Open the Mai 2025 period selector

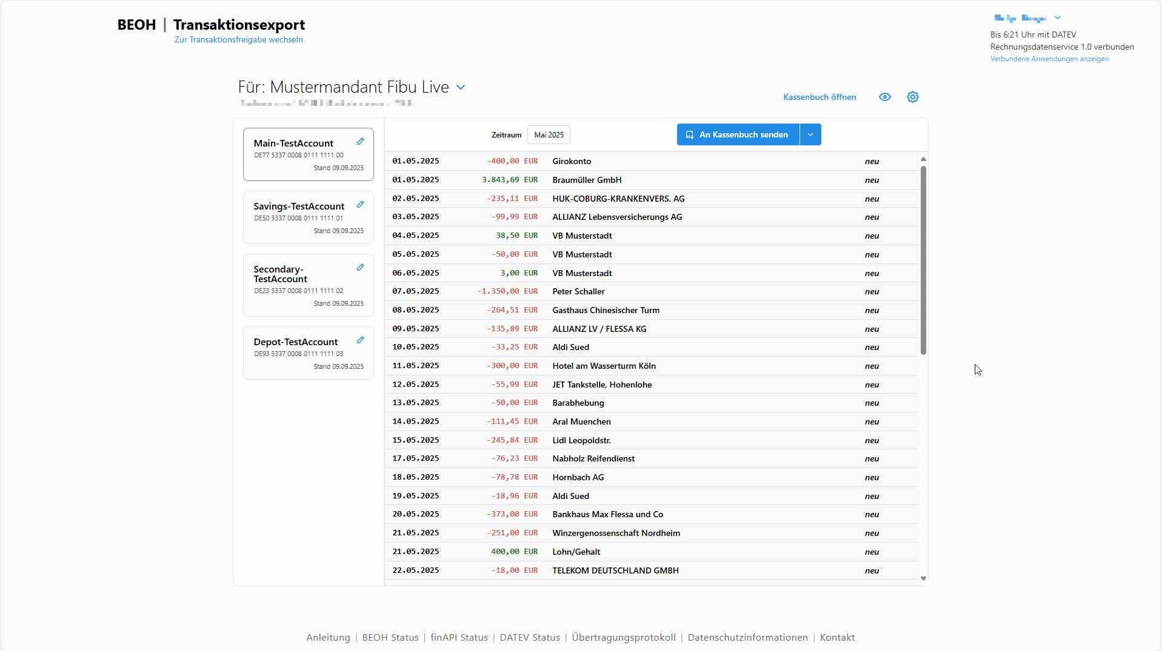tap(549, 134)
